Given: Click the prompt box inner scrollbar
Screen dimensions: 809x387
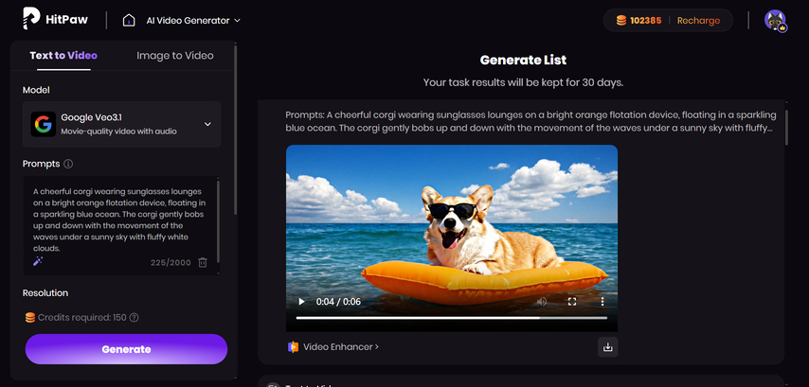Looking at the screenshot, I should click(218, 221).
